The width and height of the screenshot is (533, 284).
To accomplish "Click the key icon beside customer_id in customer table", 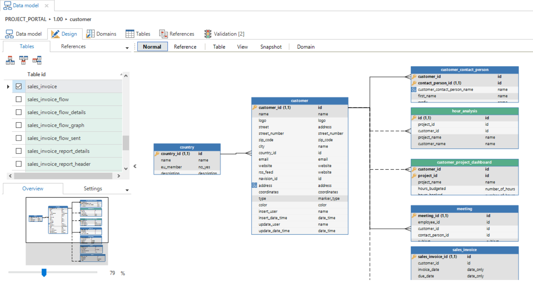I will (x=255, y=108).
